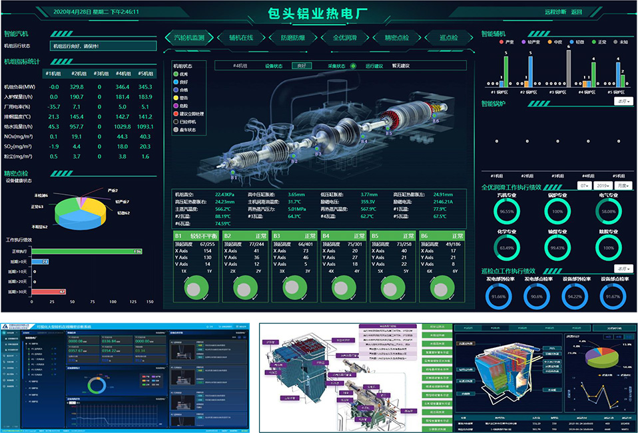Image resolution: width=638 pixels, height=433 pixels.
Task: Click the 汽机专业 96.55% ring gauge
Action: pos(507,212)
